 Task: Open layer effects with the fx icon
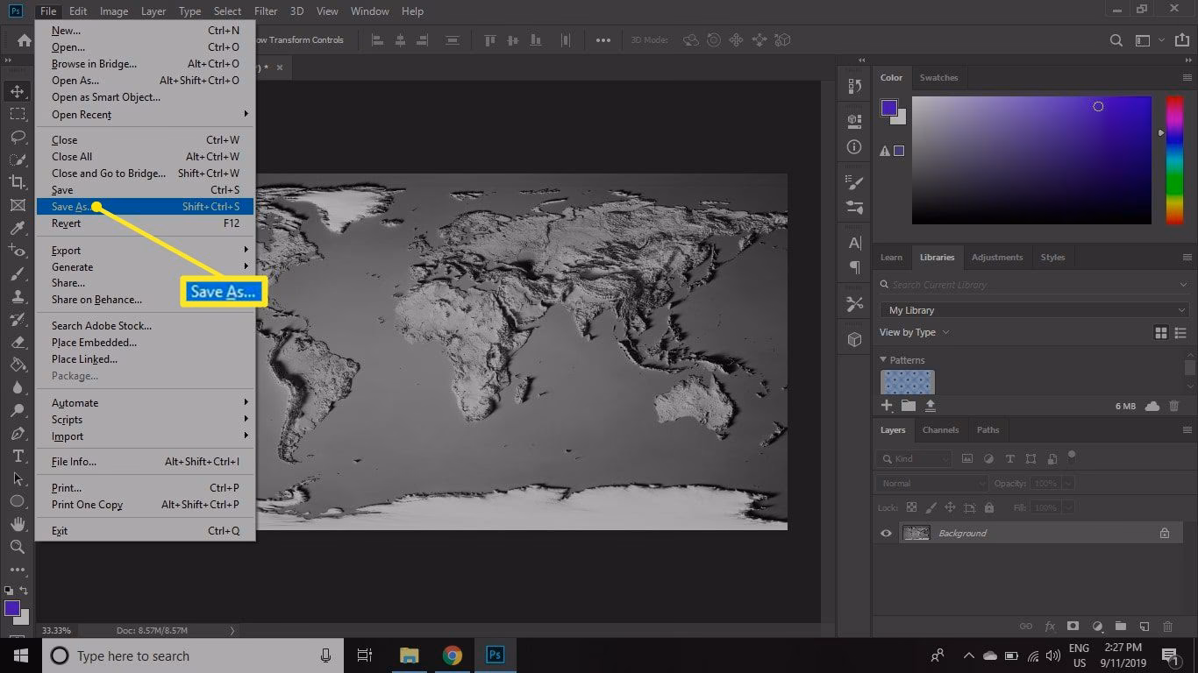pos(1049,626)
